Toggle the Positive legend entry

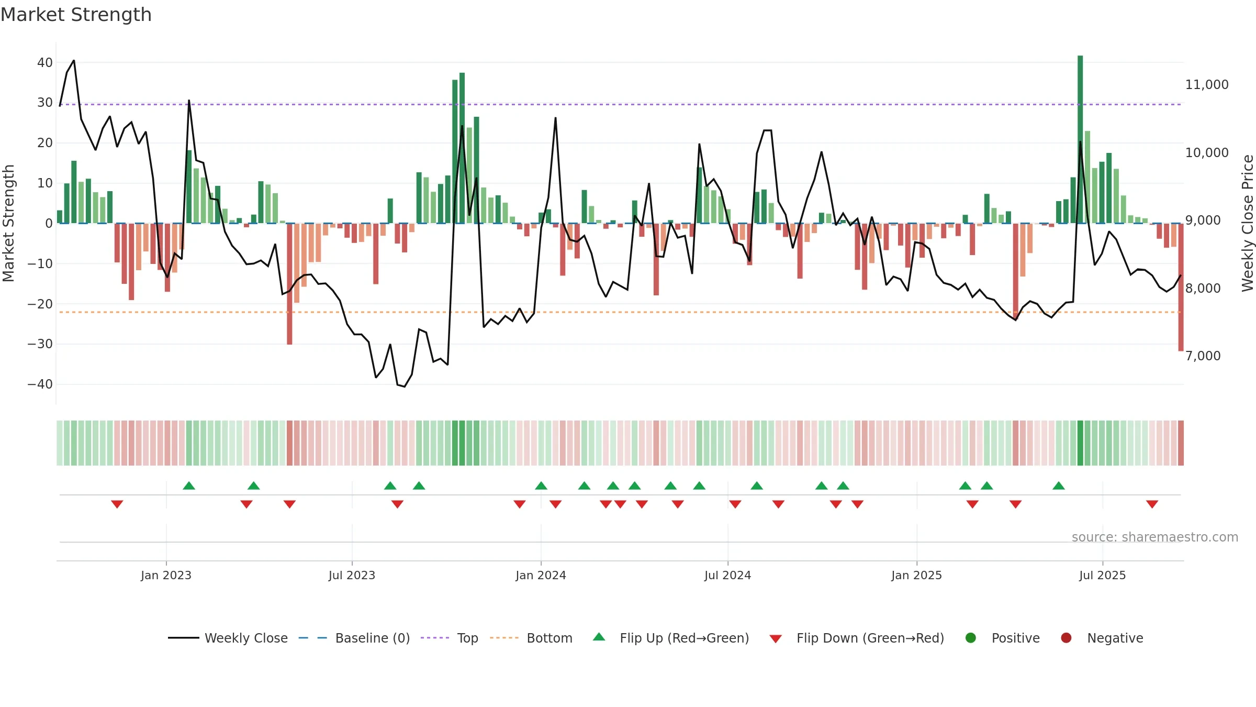[x=1002, y=638]
